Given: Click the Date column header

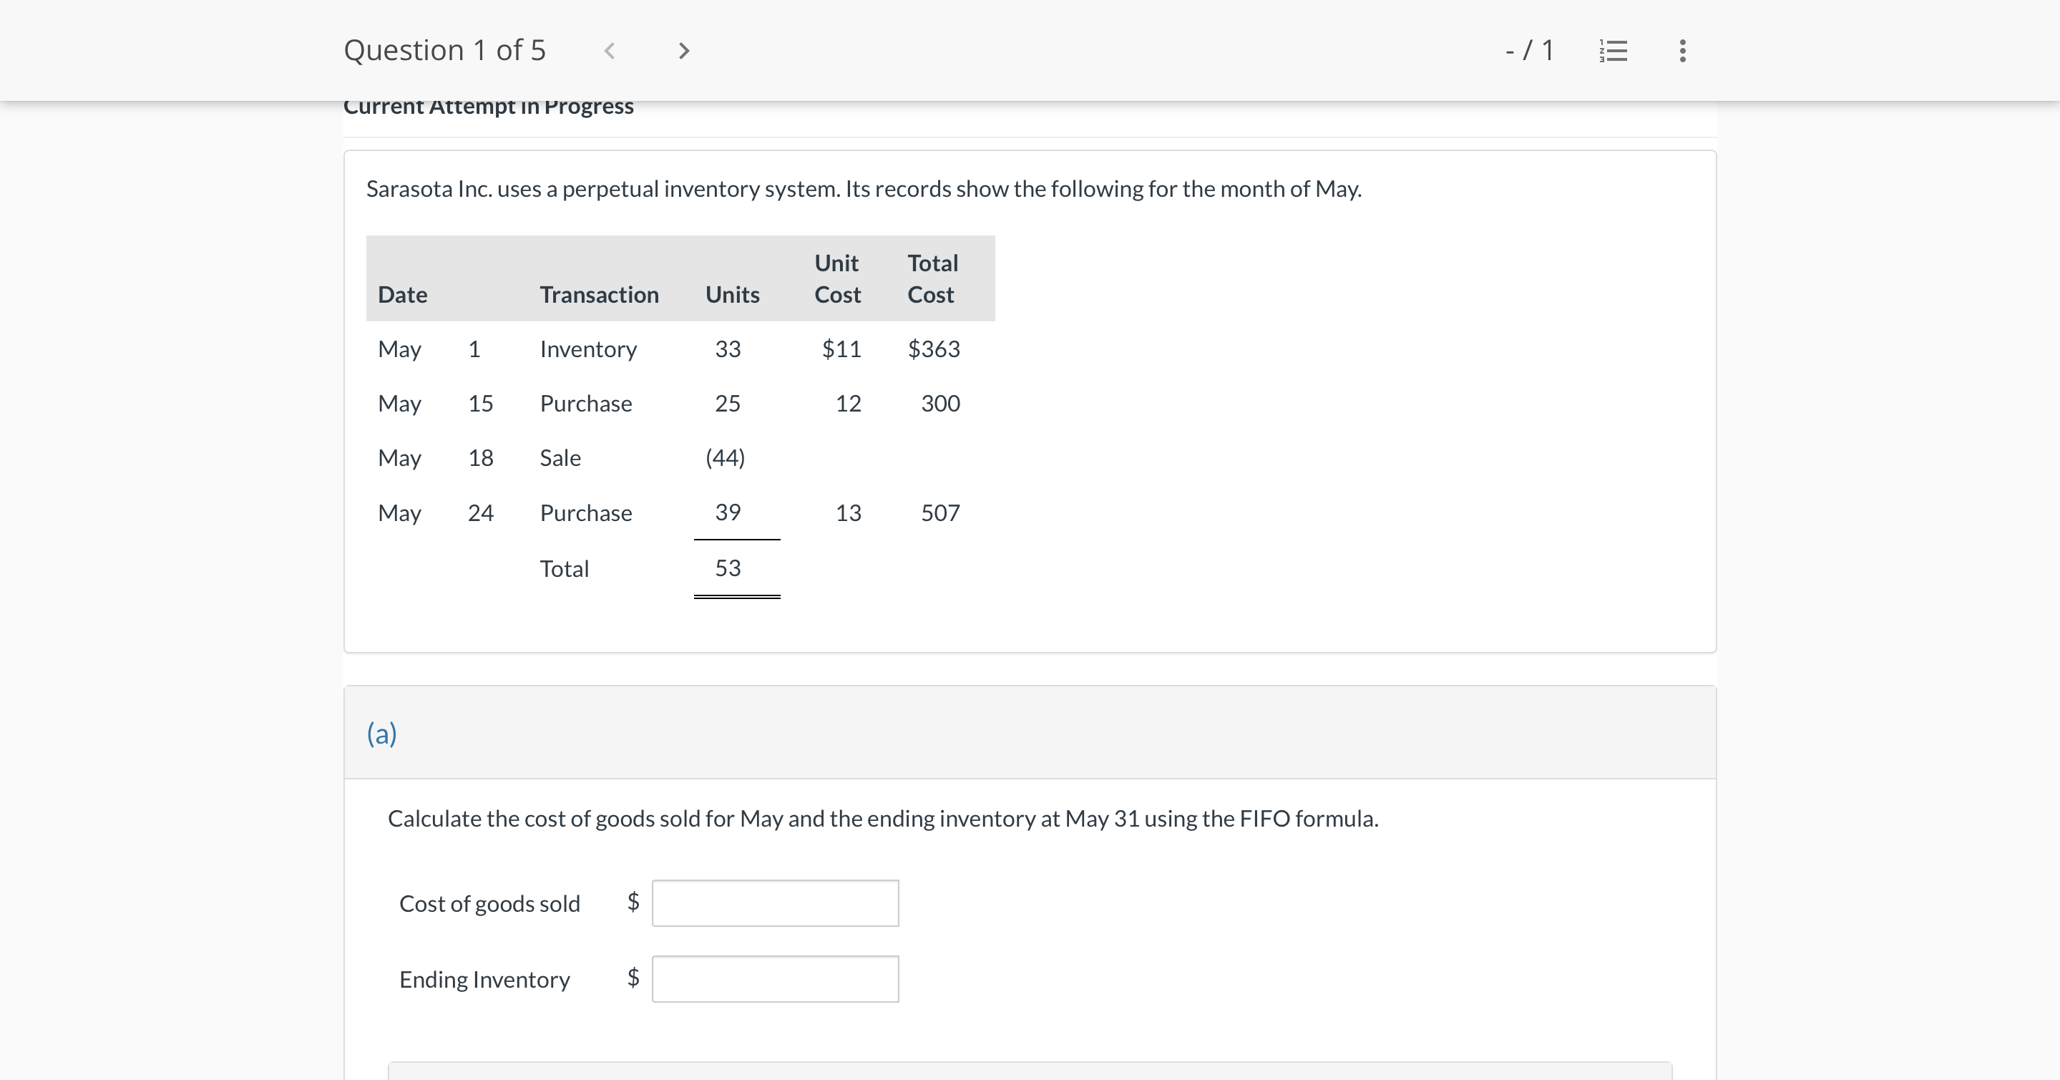Looking at the screenshot, I should 402,294.
